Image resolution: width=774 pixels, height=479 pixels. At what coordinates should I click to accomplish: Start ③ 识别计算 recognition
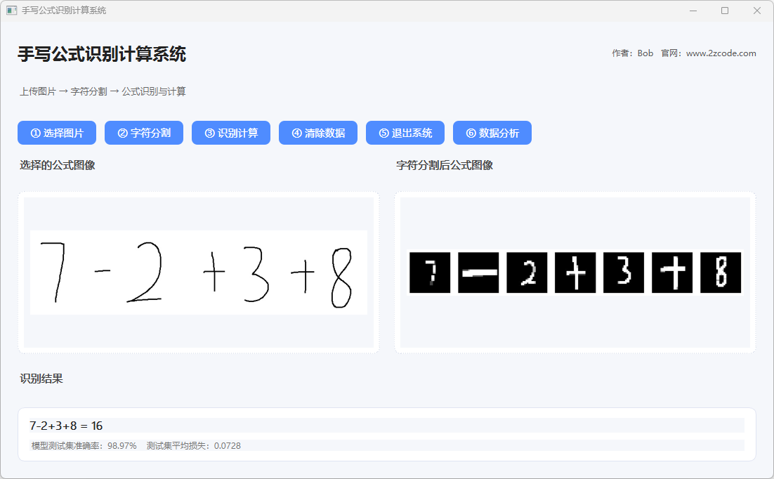pos(231,133)
